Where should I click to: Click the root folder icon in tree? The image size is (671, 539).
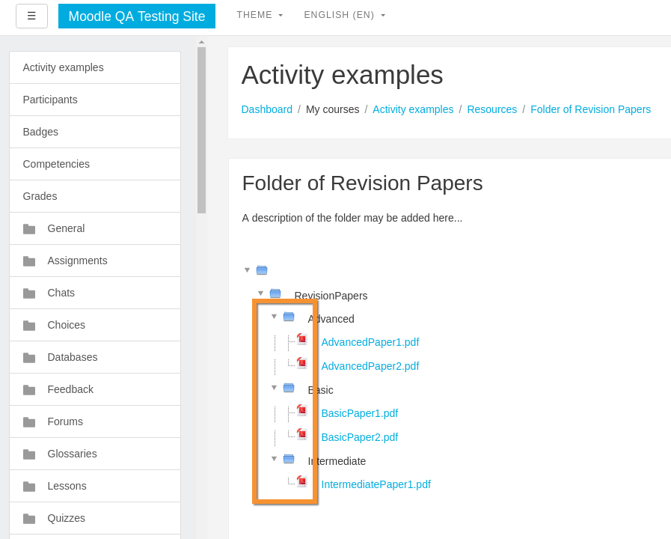point(262,270)
